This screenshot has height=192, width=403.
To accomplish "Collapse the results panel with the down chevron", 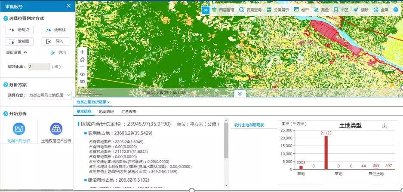I will [240, 94].
